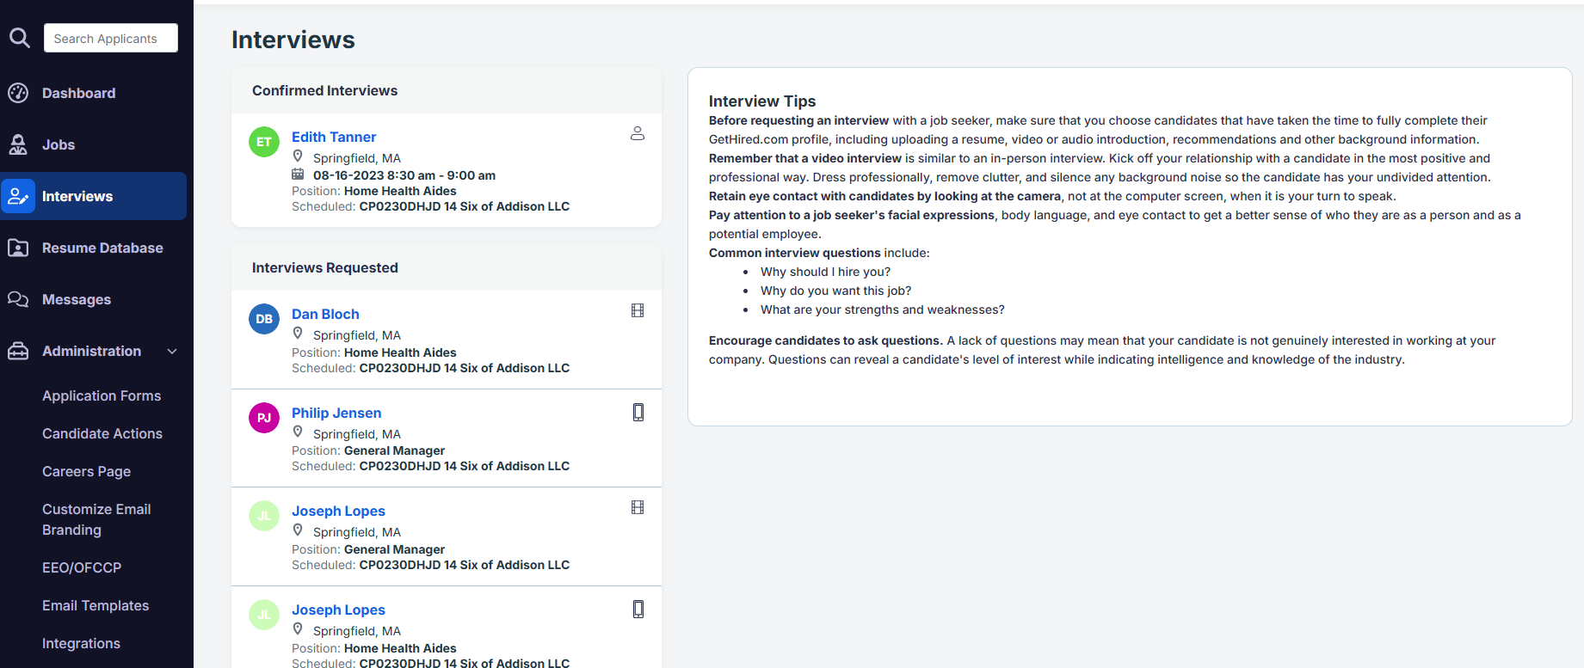This screenshot has width=1584, height=668.
Task: Open Application Forms submenu link
Action: coord(102,395)
